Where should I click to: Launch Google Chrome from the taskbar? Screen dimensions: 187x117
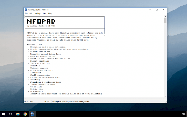click(25, 114)
